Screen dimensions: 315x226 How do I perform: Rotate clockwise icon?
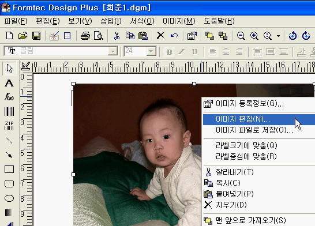click(x=306, y=36)
